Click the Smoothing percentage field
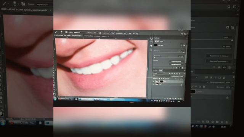The height and width of the screenshot is (137, 244). click(x=125, y=33)
